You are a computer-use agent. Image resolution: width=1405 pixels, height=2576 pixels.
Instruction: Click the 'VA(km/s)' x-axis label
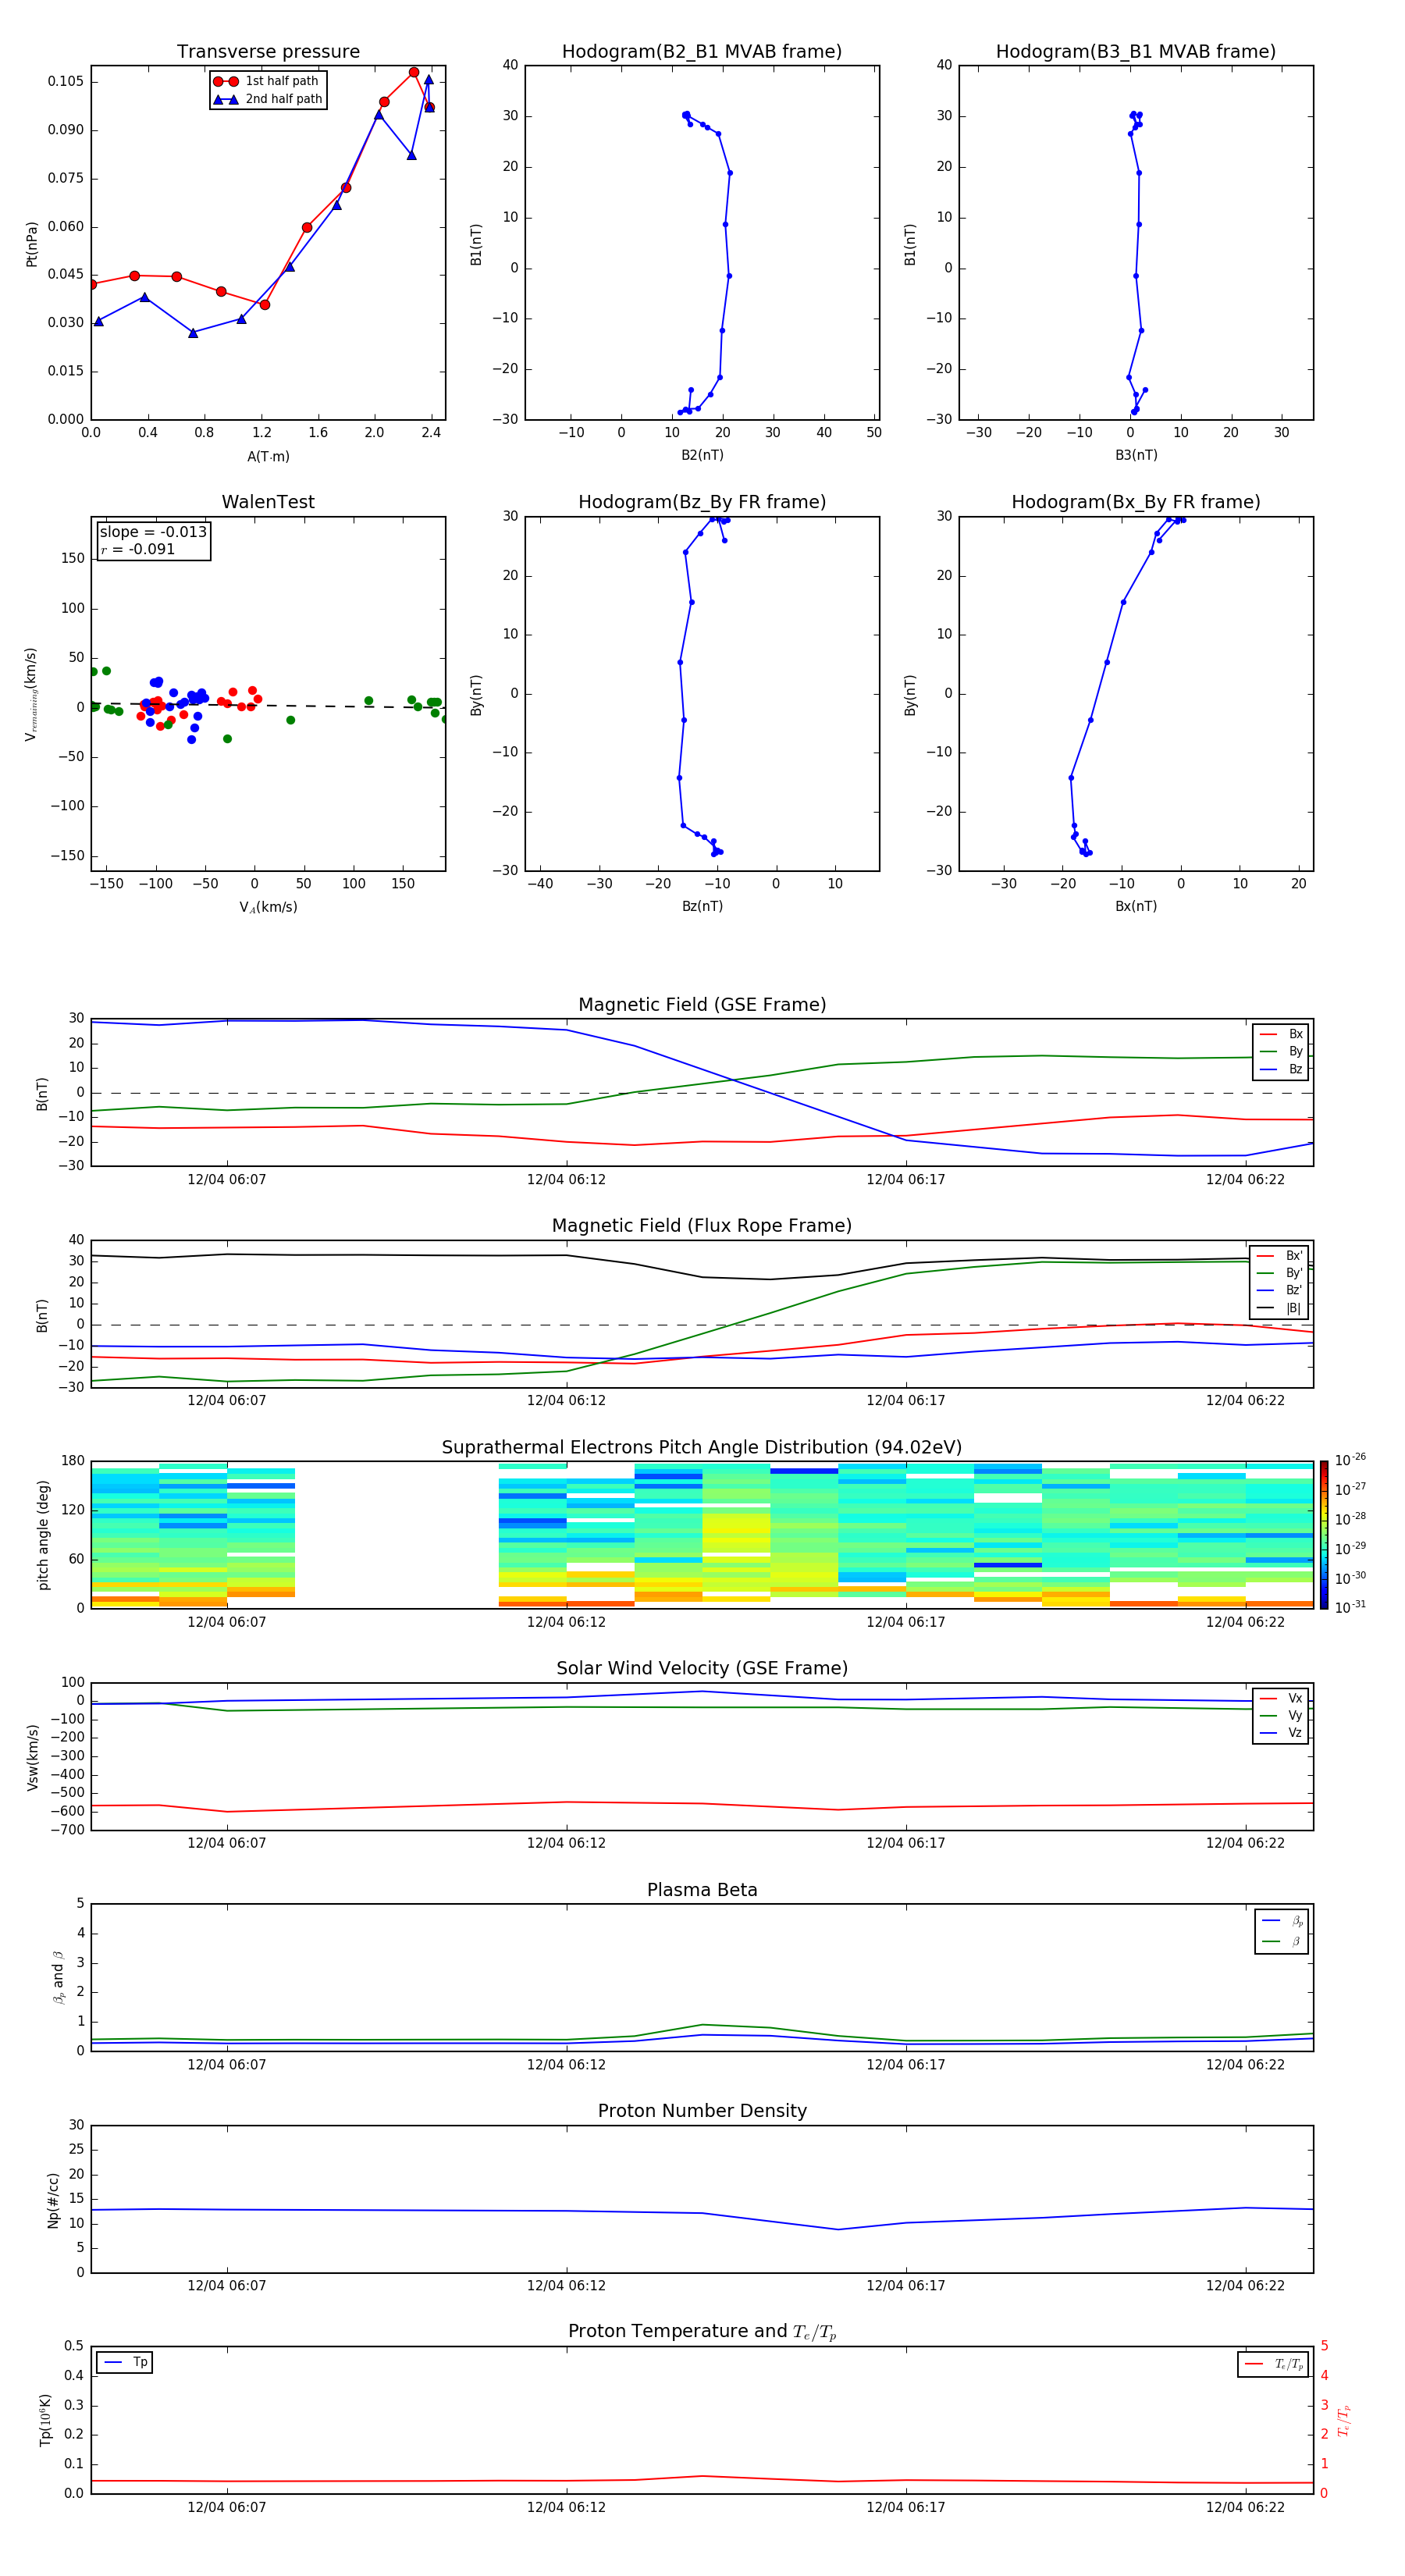[268, 907]
